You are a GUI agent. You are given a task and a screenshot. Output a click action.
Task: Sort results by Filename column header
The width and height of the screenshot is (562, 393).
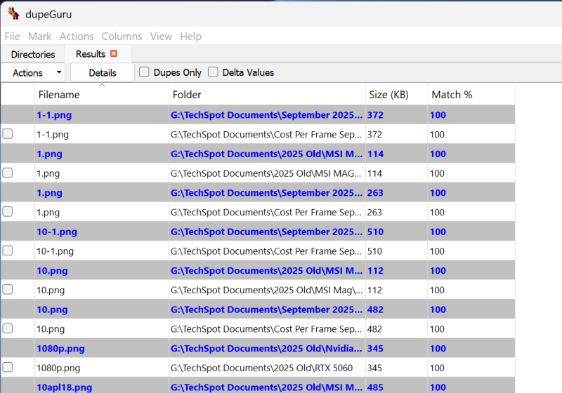click(59, 95)
